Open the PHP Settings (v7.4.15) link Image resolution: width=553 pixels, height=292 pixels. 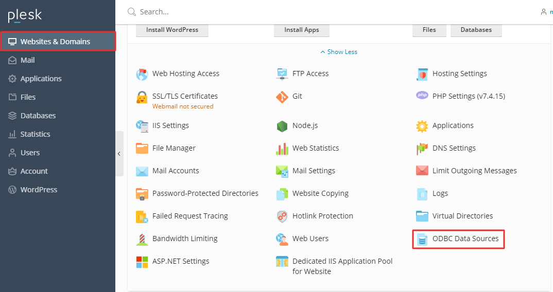[x=469, y=96]
